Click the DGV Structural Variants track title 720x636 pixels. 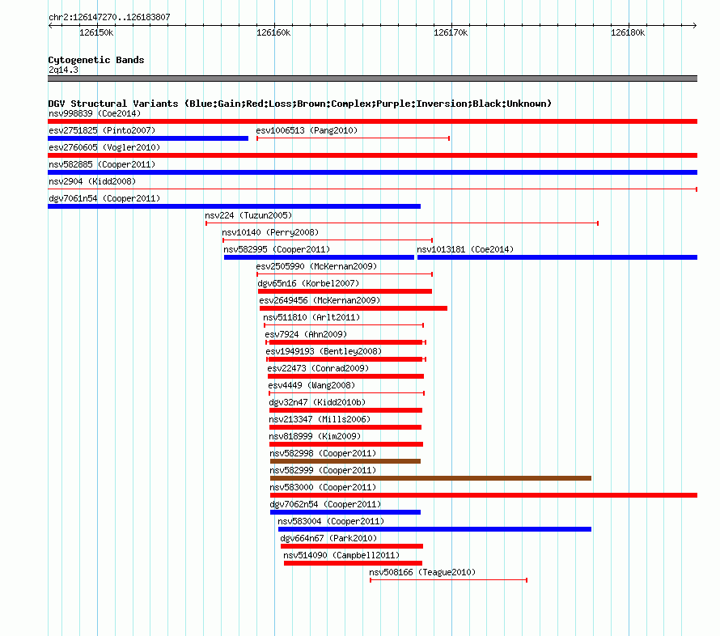[x=299, y=104]
